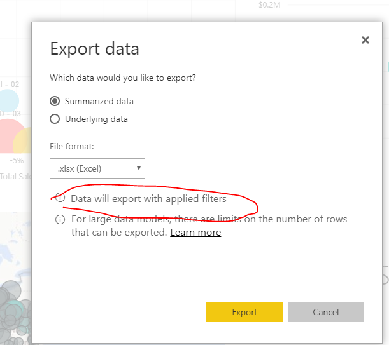Click the '$0.2M' axis label behind dialog
This screenshot has width=389, height=345.
(269, 5)
